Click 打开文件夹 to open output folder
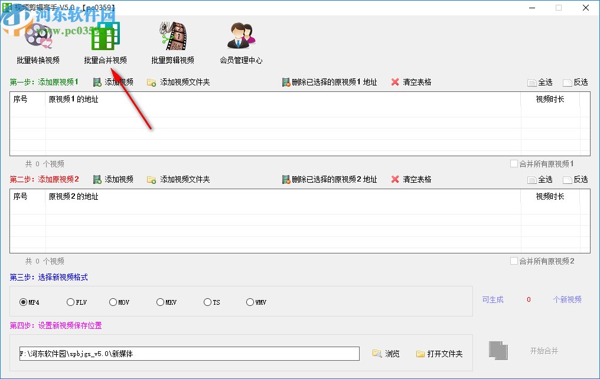The height and width of the screenshot is (379, 600). [439, 353]
